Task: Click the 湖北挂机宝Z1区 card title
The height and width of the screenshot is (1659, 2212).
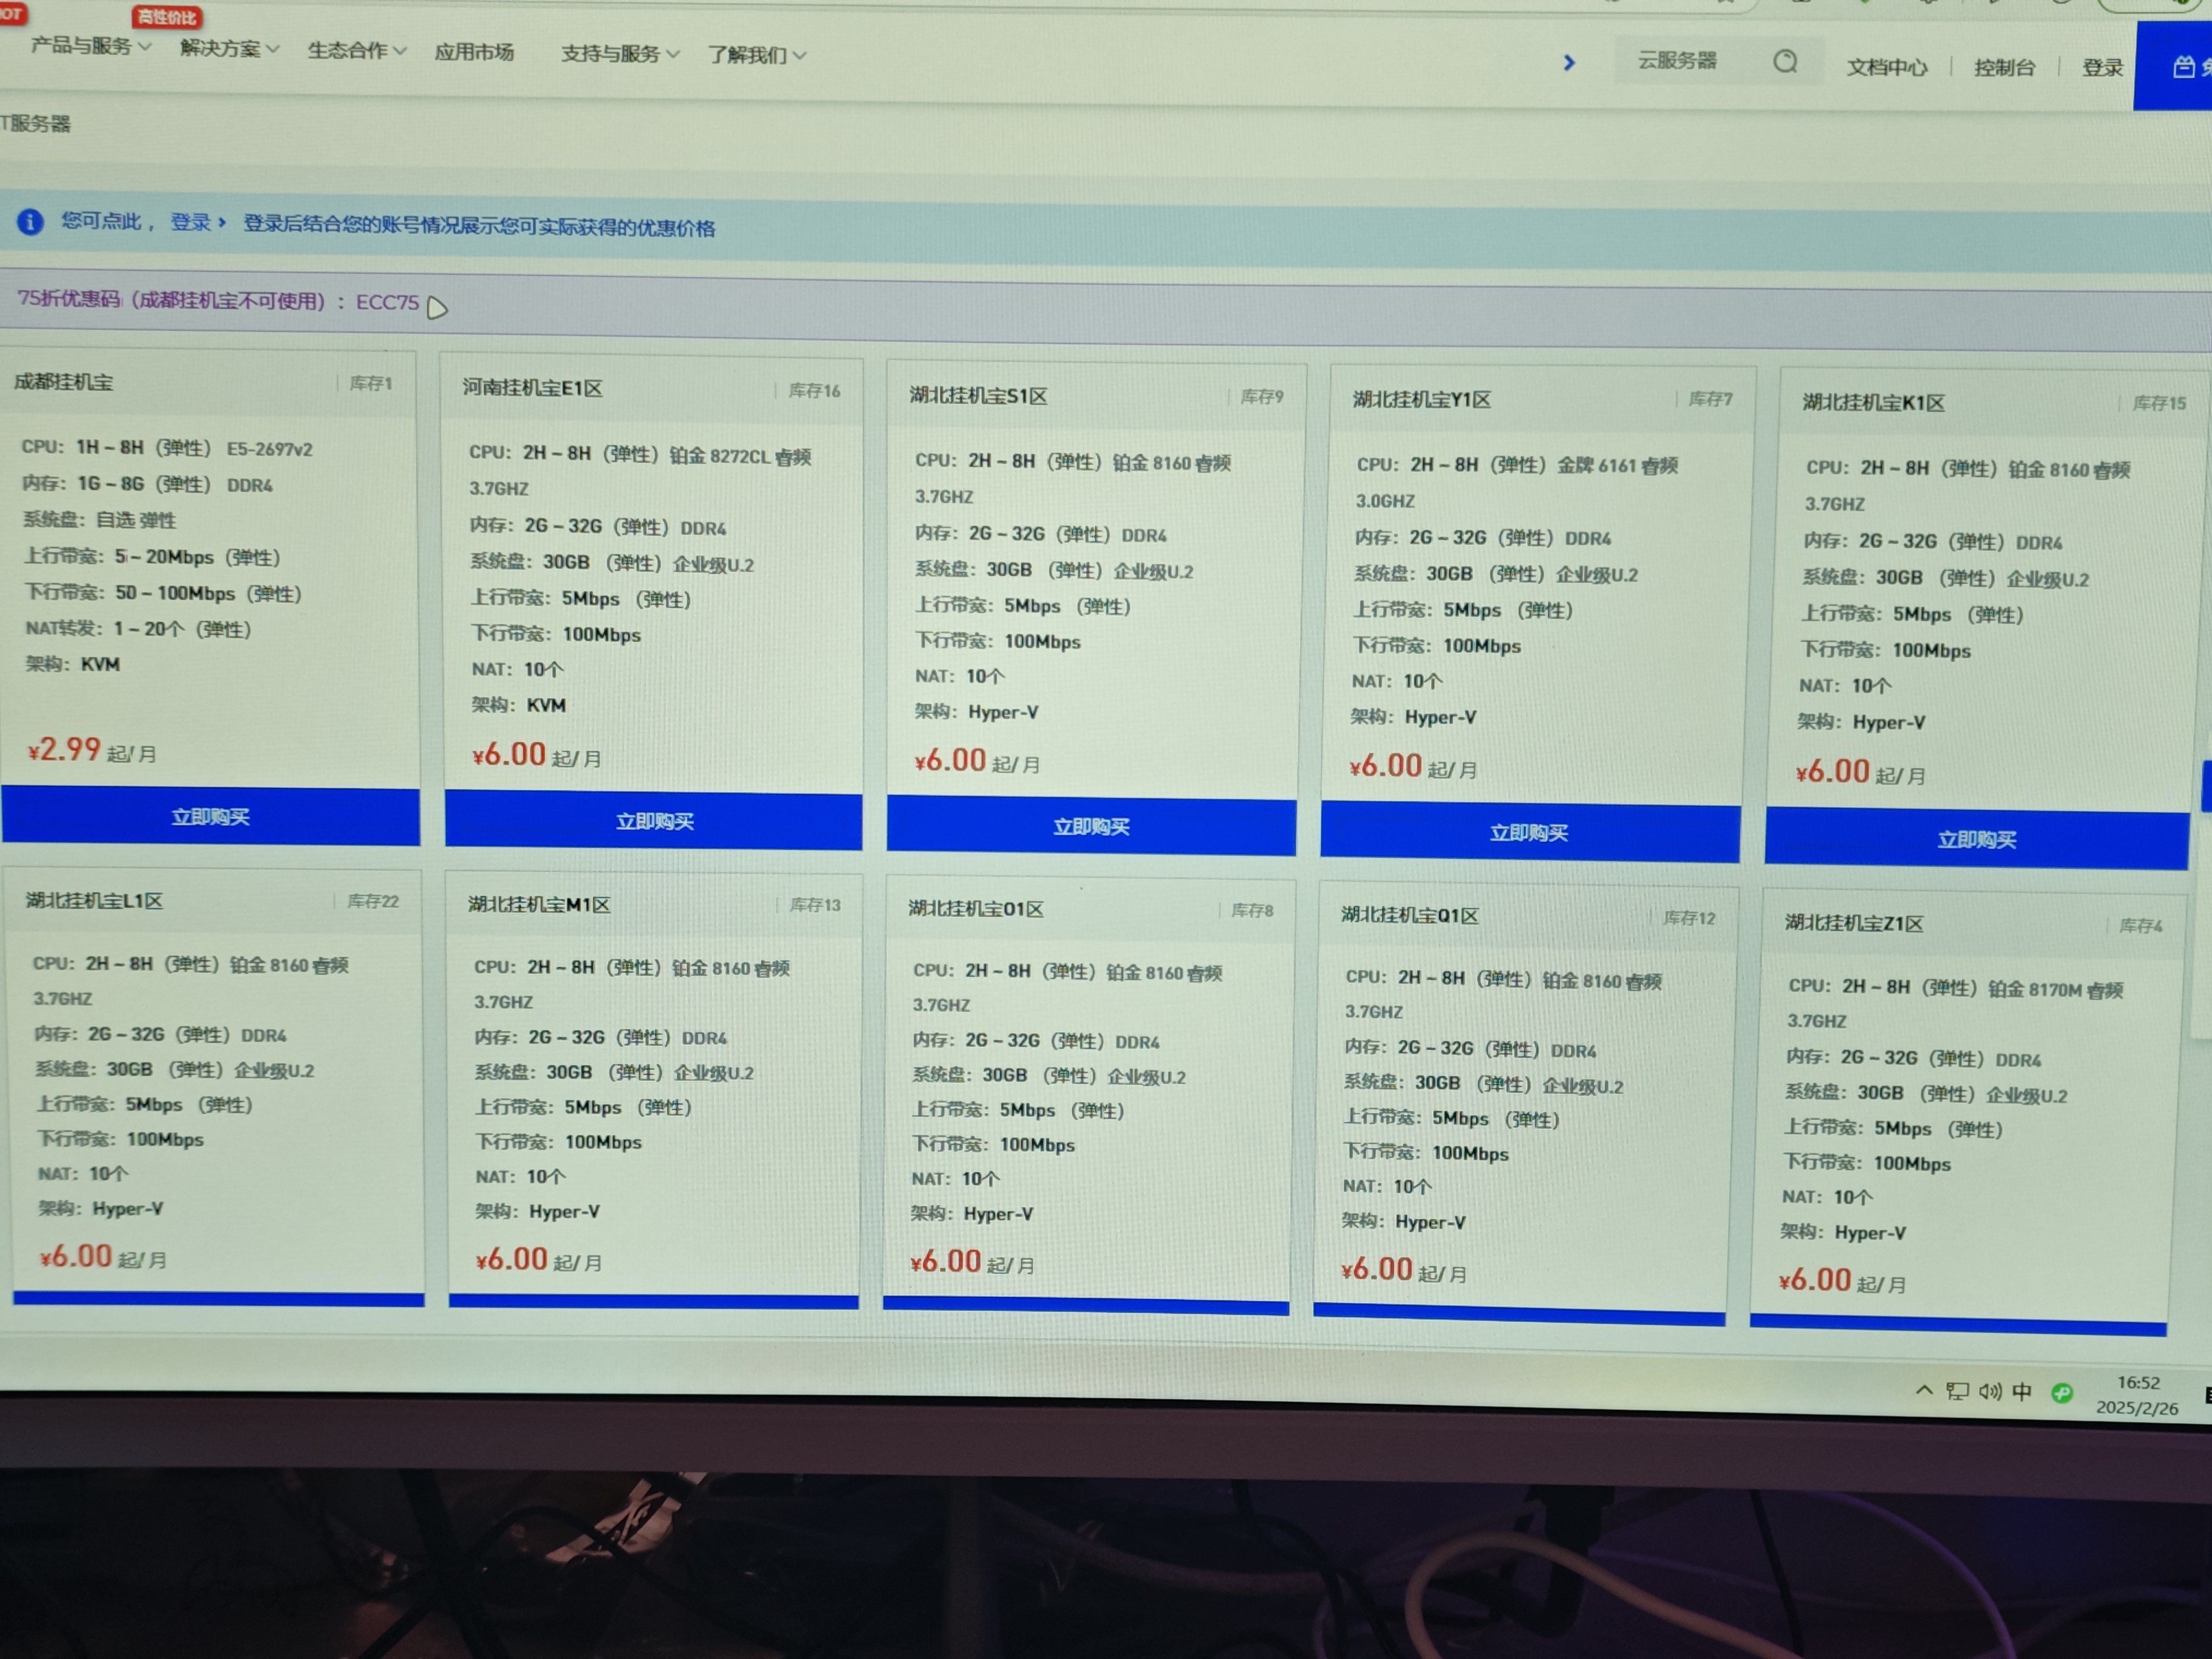Action: 1854,923
